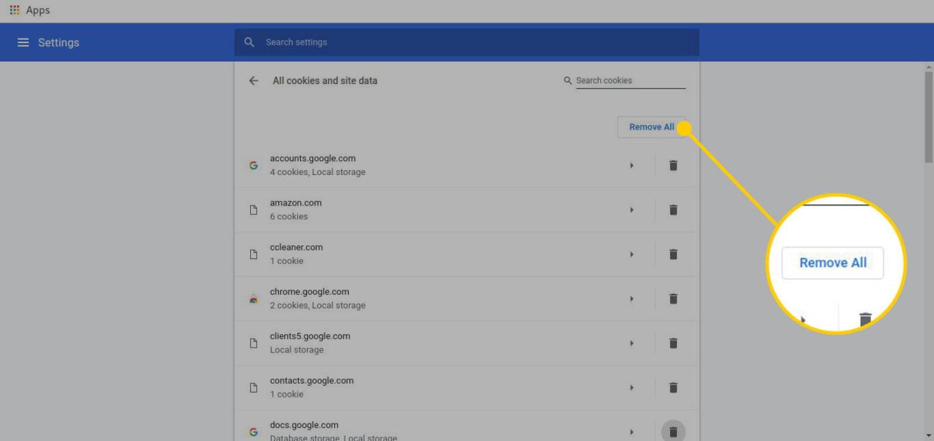
Task: Expand chrome.google.com details arrow
Action: coord(631,299)
